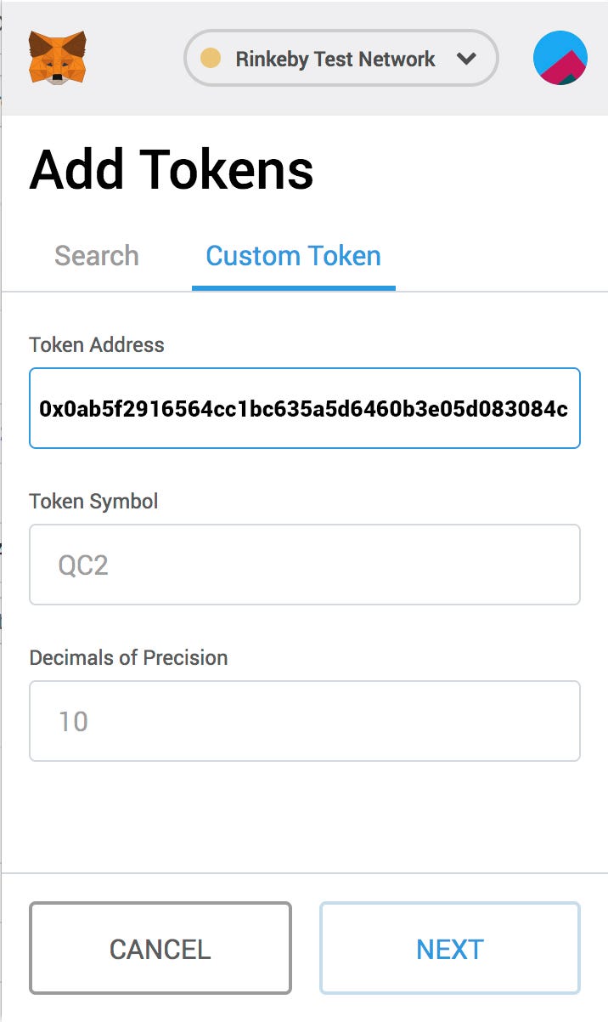Expand the network dropdown chevron arrow
Viewport: 608px width, 1022px height.
tap(465, 59)
